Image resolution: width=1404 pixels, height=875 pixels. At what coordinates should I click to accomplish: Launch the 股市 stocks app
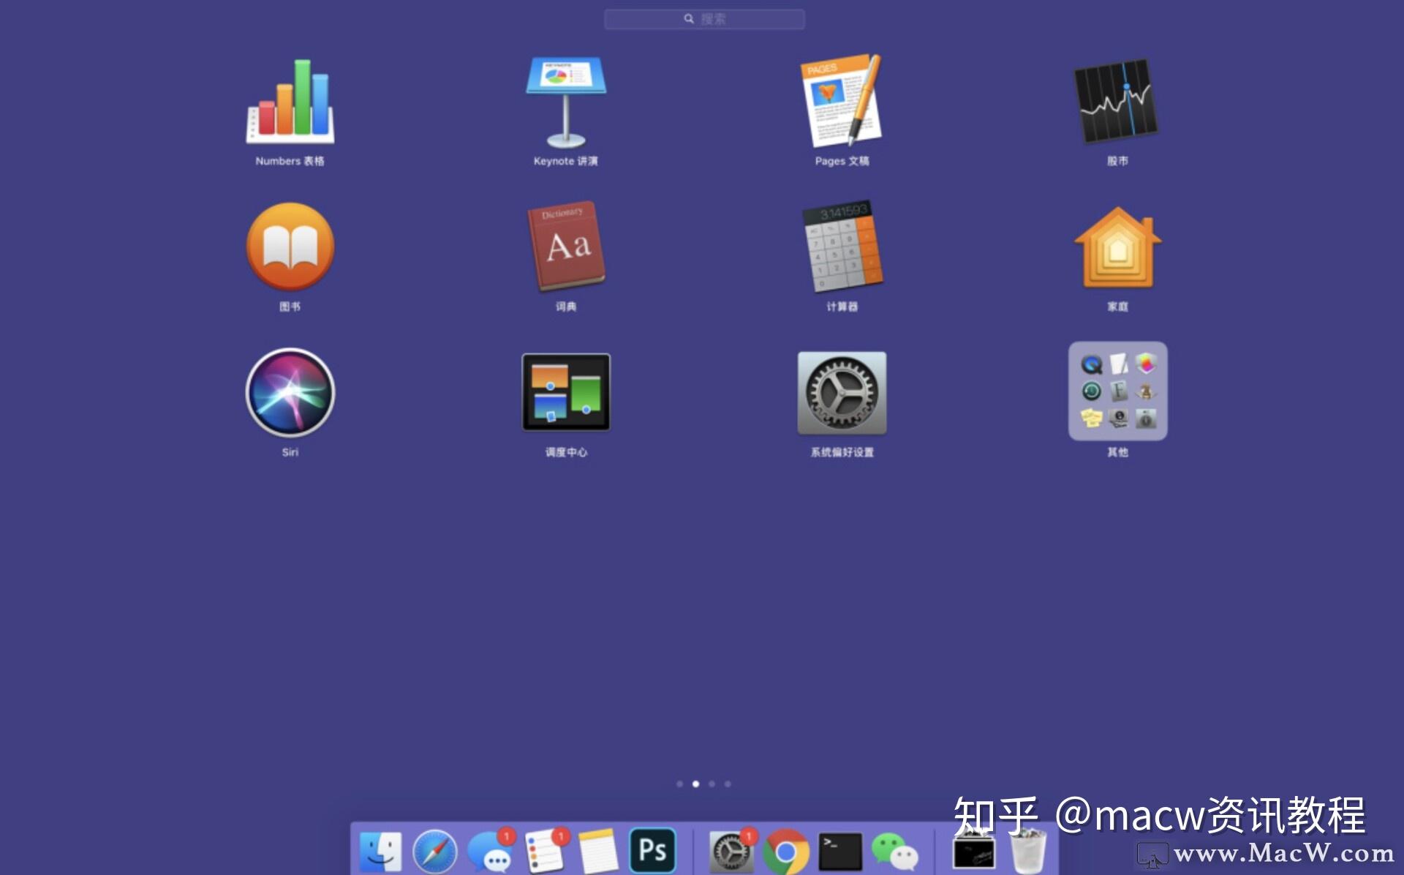point(1117,101)
